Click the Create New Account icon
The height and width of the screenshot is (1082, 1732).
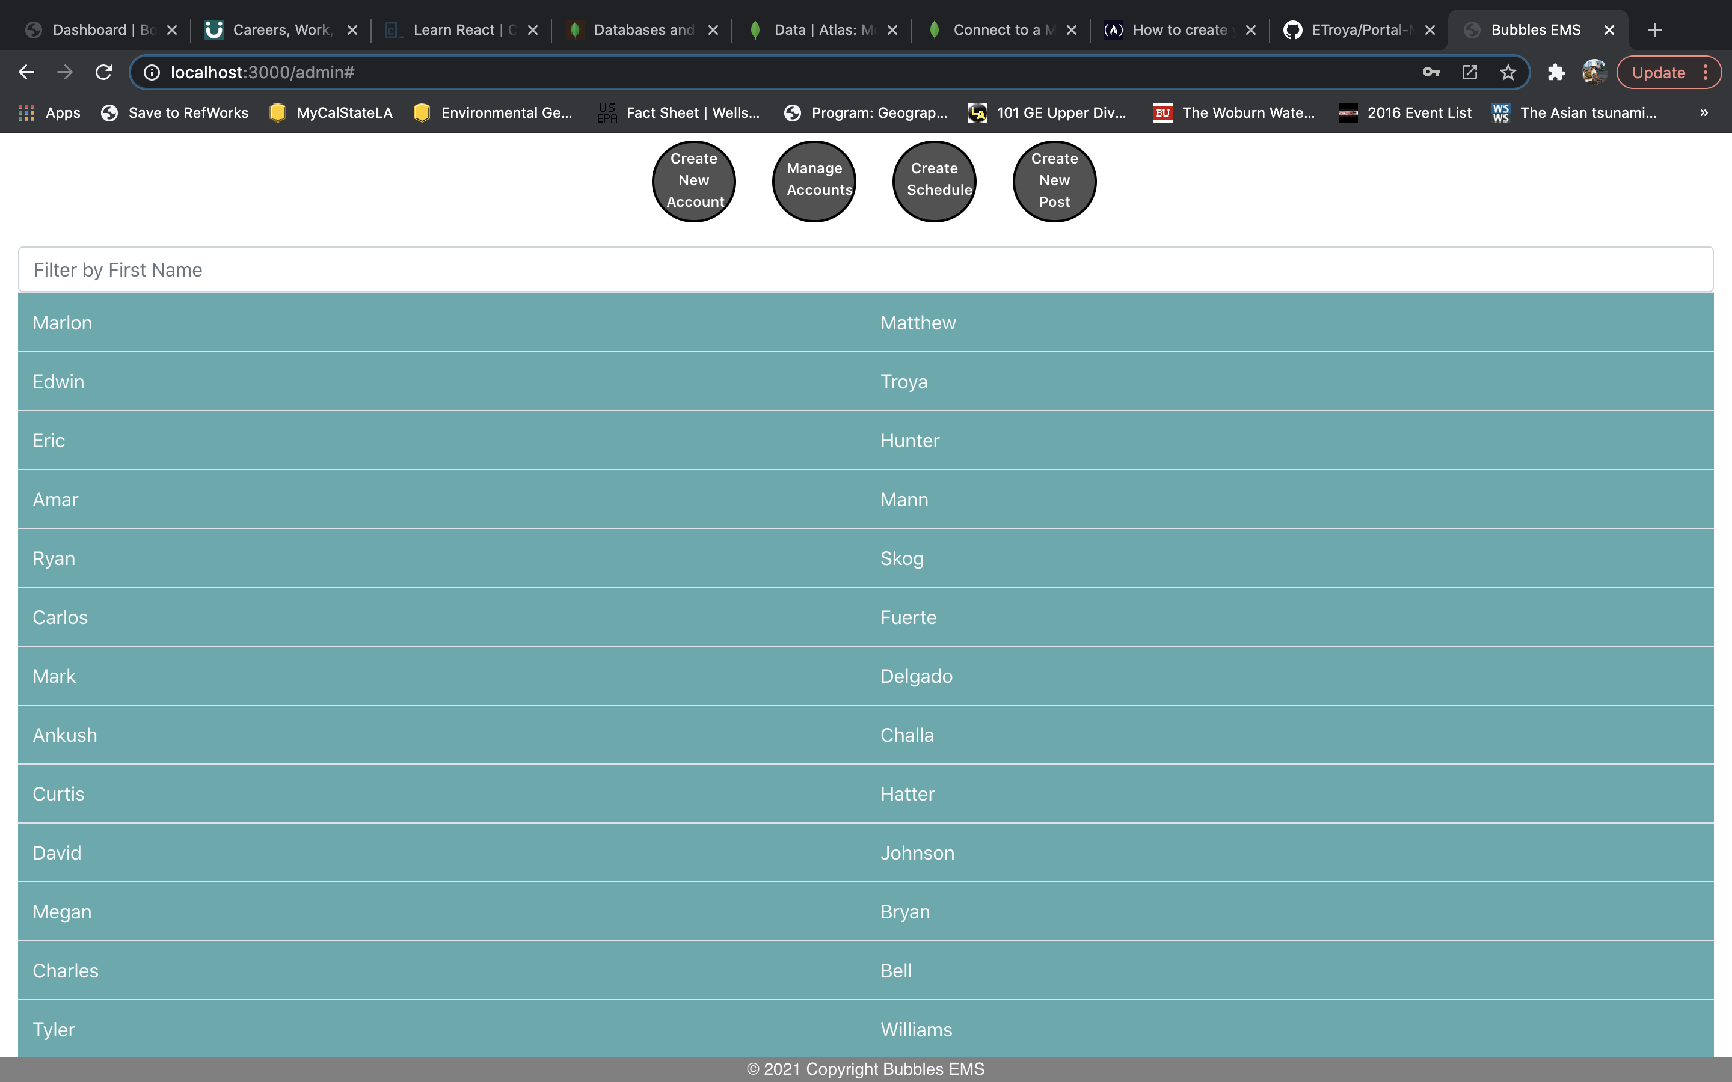coord(695,181)
